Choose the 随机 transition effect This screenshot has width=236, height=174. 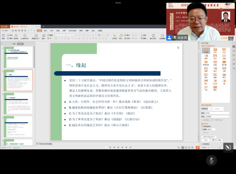click(215, 87)
